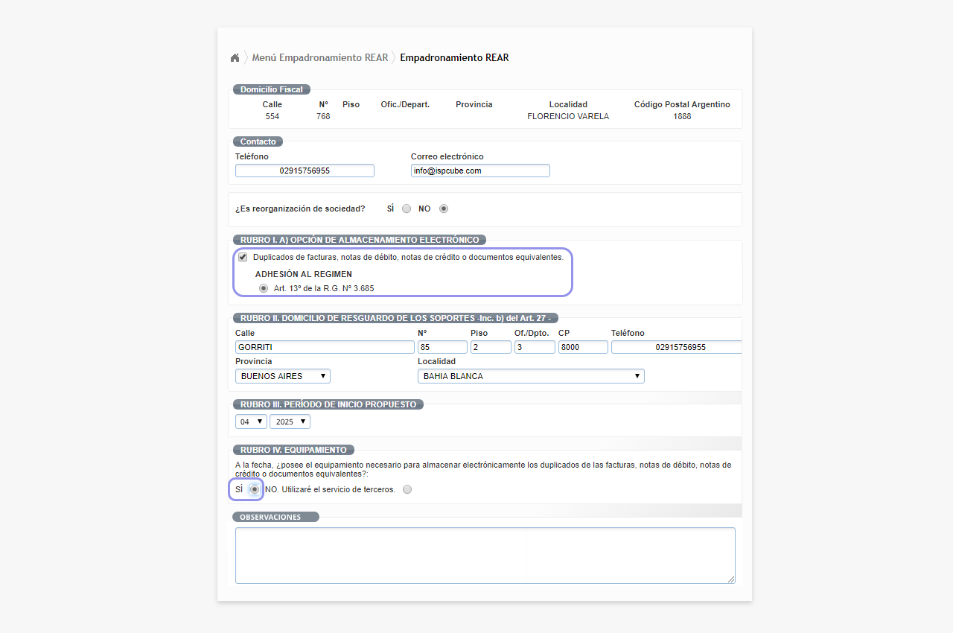Open the Provincia dropdown BUENOS AIRES

tap(283, 376)
